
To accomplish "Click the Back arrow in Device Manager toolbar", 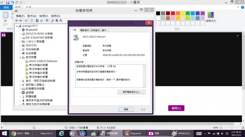I will coord(16,21).
